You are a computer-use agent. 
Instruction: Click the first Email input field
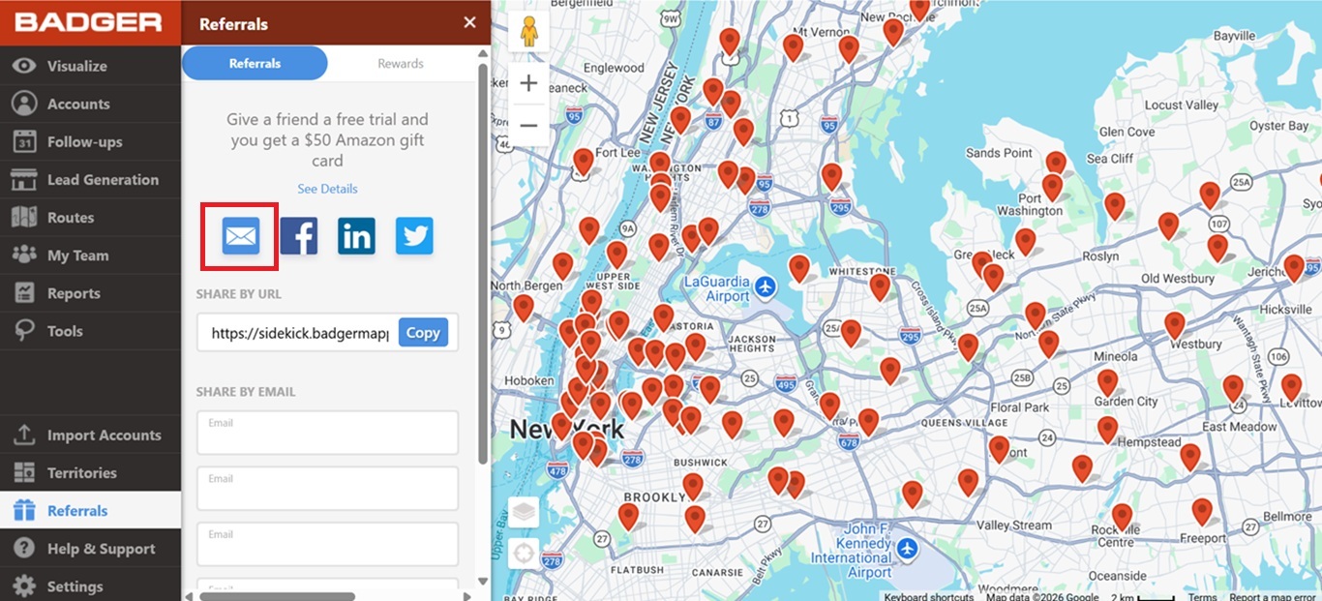(327, 433)
